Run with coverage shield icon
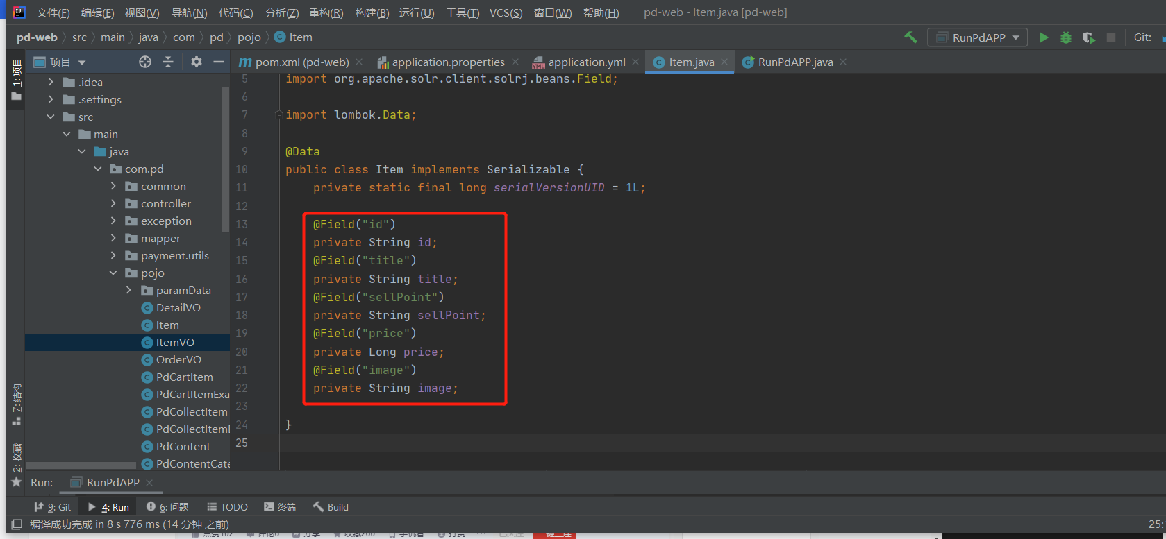 pos(1089,37)
